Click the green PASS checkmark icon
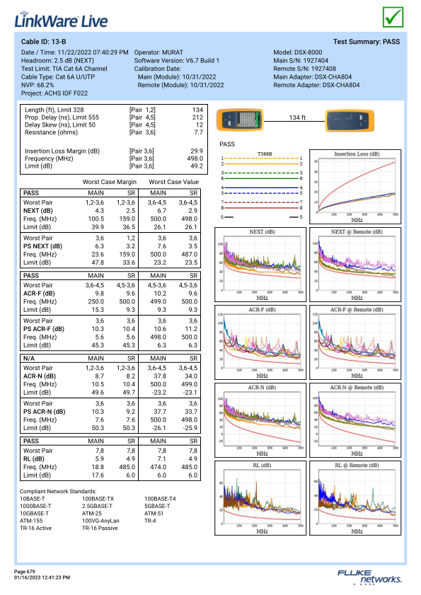 point(393,17)
